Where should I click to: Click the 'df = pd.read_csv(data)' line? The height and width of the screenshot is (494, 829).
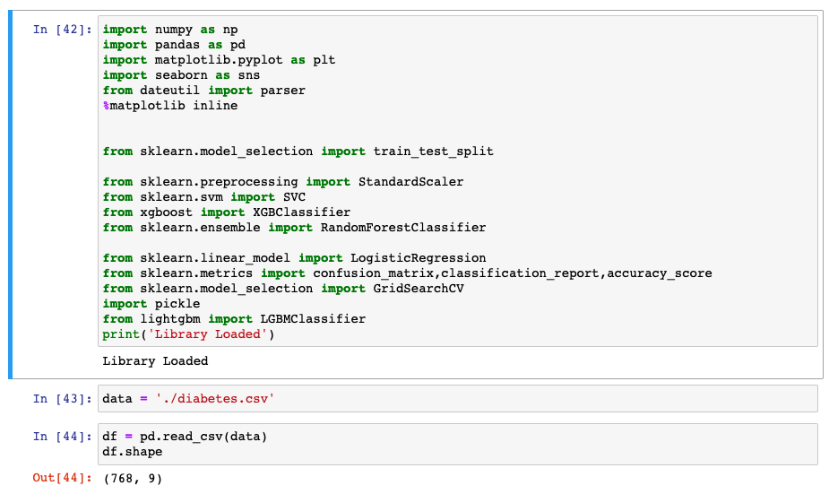click(185, 437)
